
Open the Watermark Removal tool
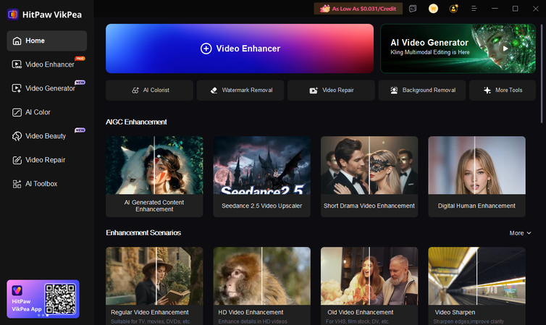240,90
